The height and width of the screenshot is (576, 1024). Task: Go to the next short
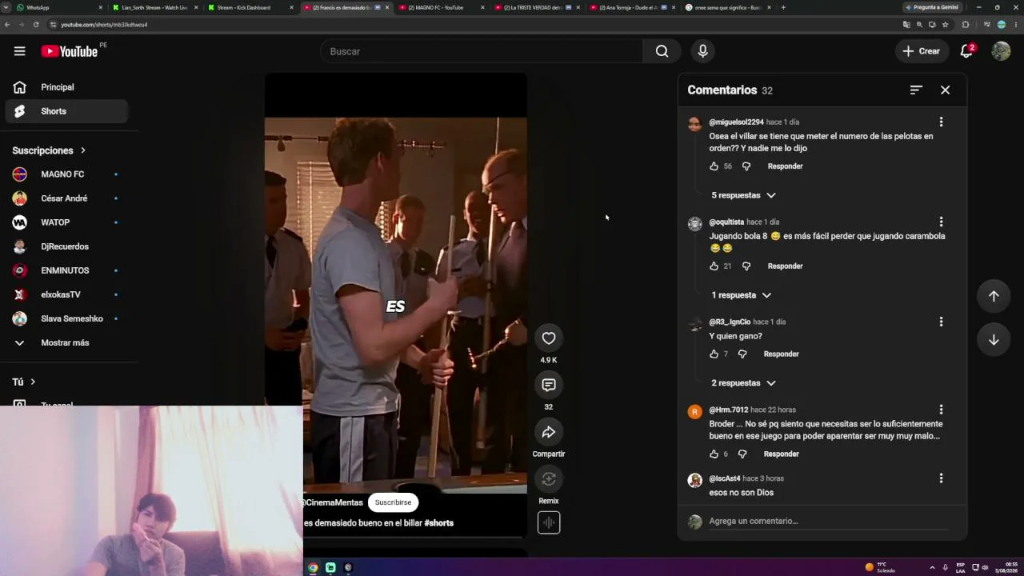(x=994, y=340)
